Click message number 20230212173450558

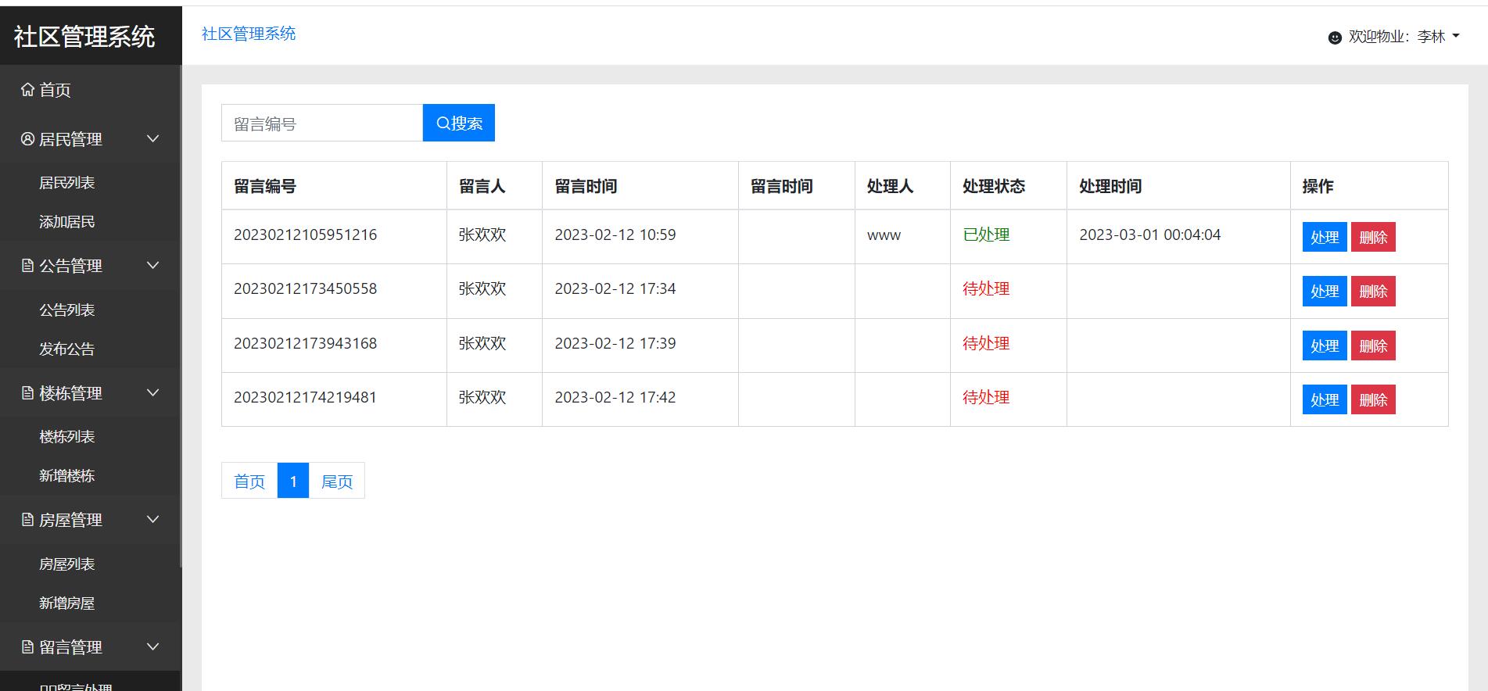(305, 288)
